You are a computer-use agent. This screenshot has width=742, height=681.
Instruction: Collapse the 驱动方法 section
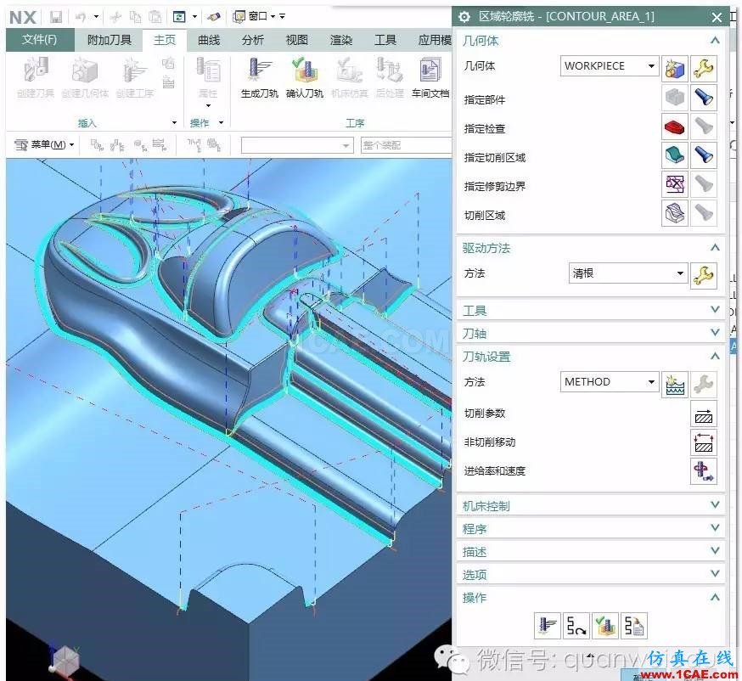point(715,248)
